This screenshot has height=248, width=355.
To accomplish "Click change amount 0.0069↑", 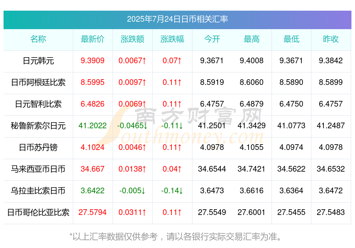I will pos(132,104).
